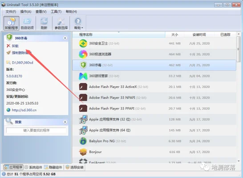The image size is (243, 178).
Task: Sort by 程序名称 column header
Action: click(119, 35)
